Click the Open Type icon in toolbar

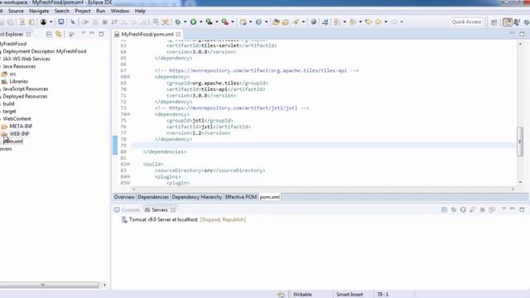click(x=276, y=22)
